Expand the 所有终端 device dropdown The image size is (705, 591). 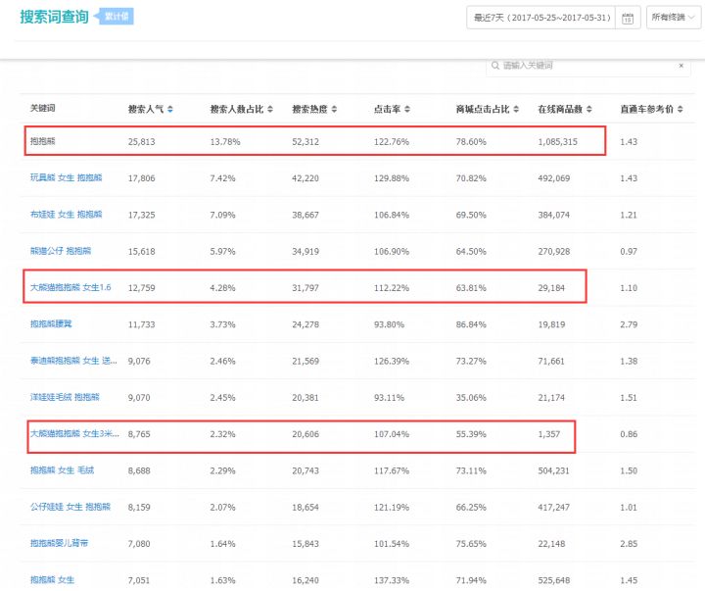(673, 18)
